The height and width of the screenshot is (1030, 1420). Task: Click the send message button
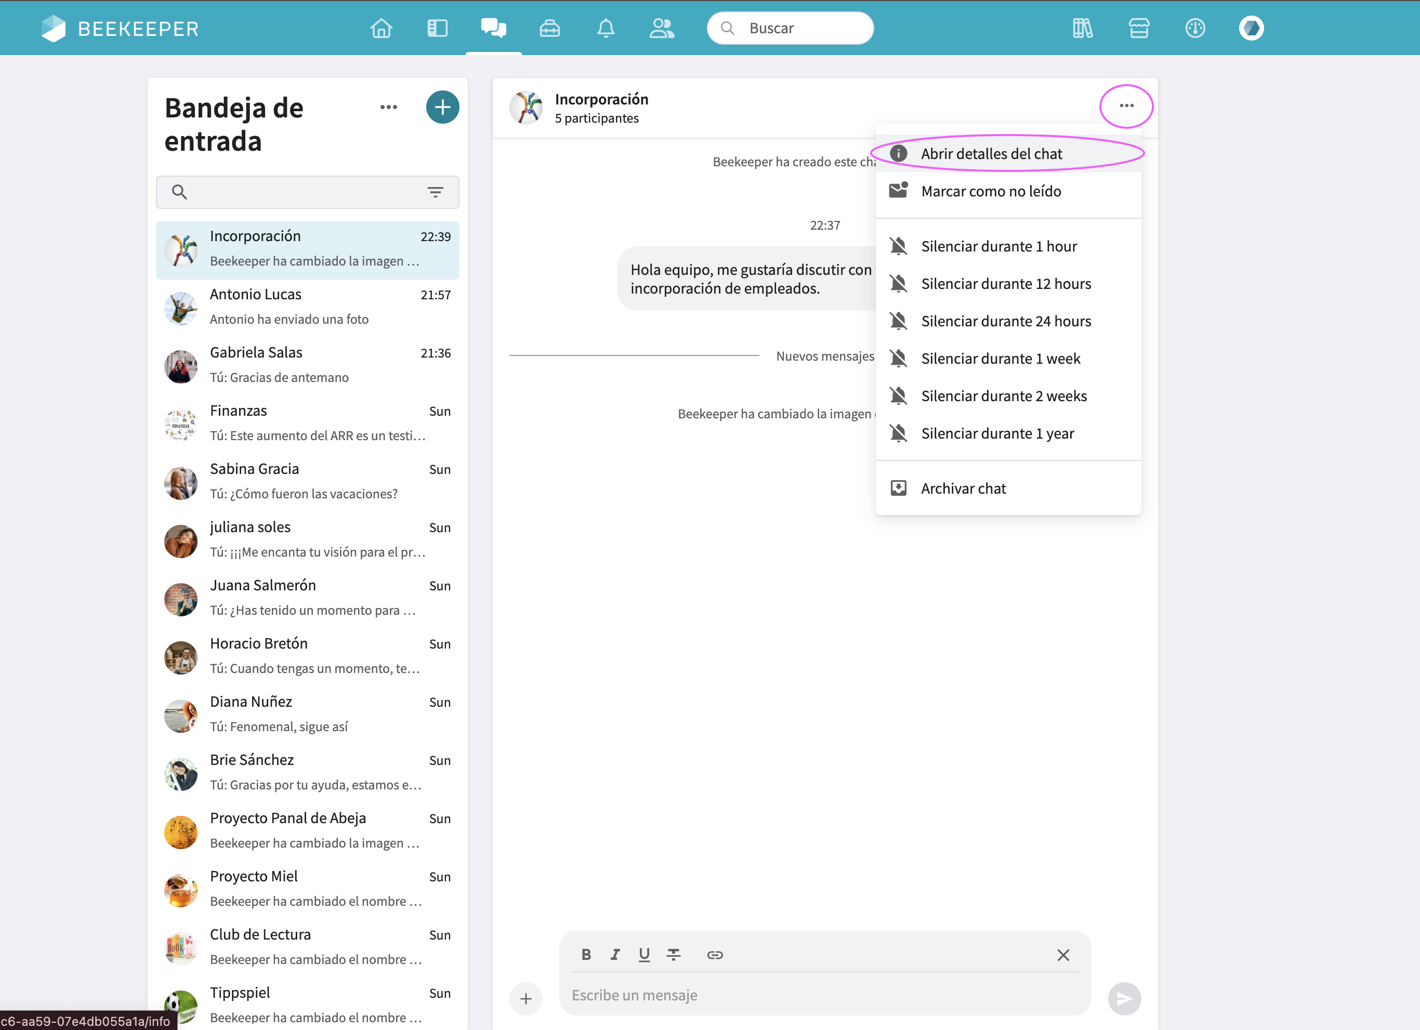pos(1124,998)
